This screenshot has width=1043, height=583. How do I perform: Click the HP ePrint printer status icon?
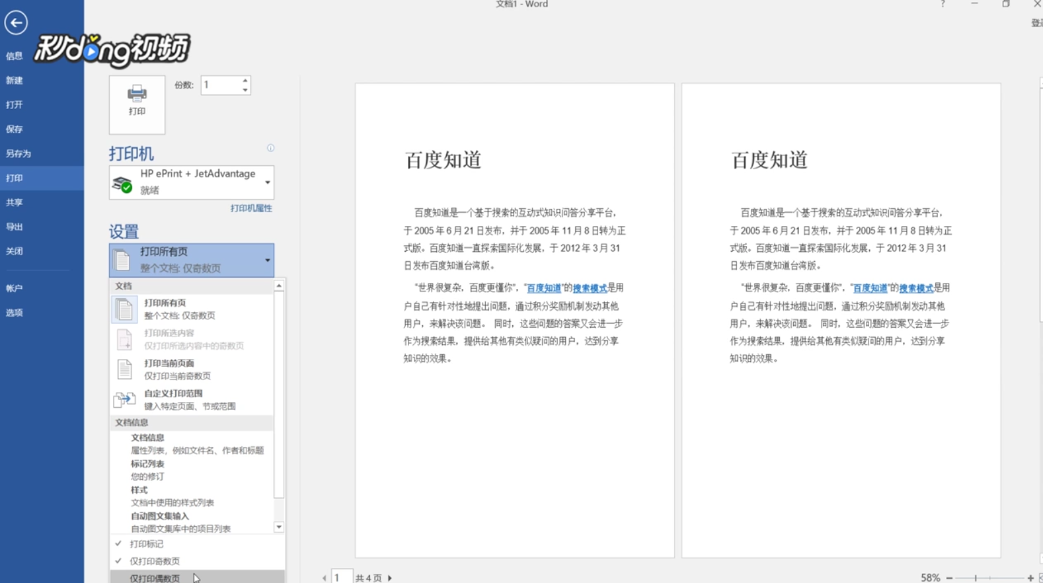122,184
